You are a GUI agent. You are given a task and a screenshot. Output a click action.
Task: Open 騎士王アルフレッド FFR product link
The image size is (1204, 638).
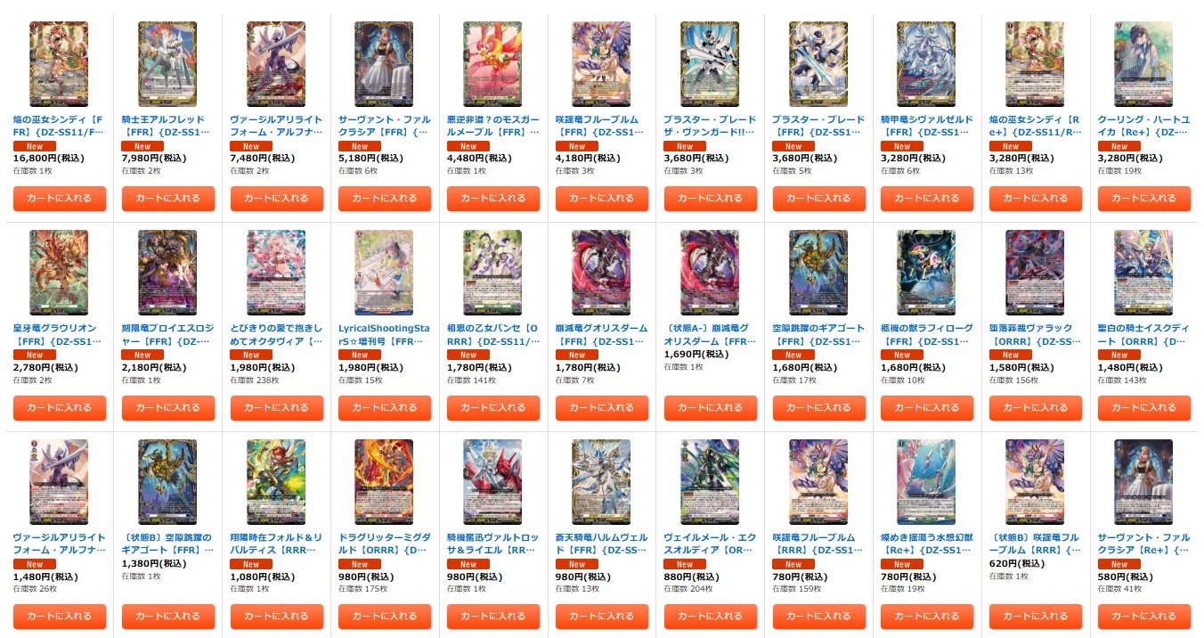click(167, 125)
